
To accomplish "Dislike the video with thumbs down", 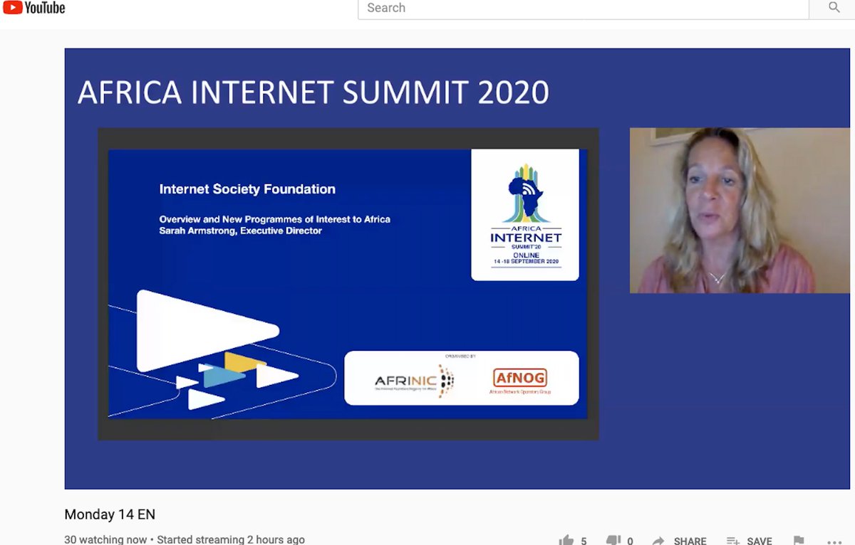I will click(x=613, y=541).
